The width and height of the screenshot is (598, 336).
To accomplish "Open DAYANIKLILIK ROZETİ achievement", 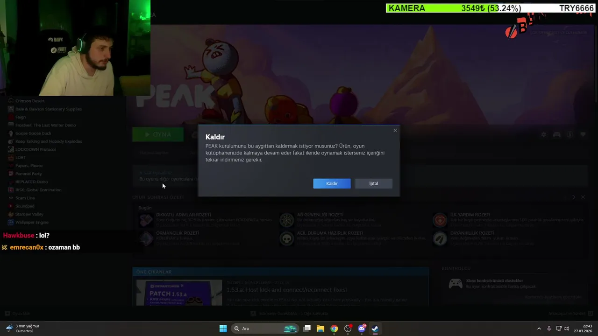I will tap(471, 233).
